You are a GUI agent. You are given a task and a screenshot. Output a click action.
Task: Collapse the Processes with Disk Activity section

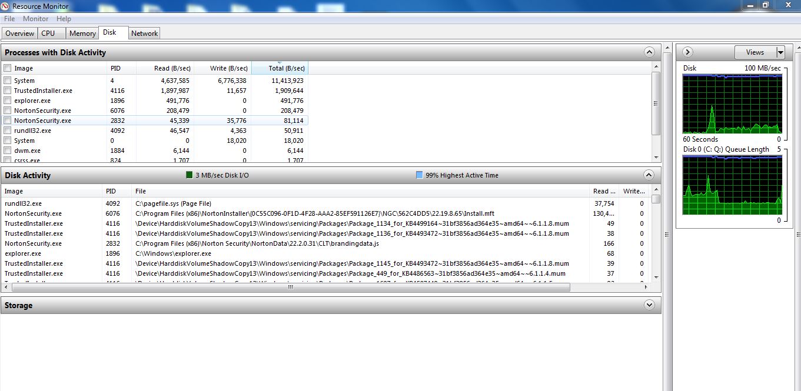[x=649, y=52]
